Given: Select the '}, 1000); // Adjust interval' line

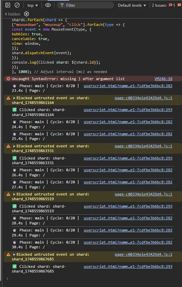Looking at the screenshot, I should pyautogui.click(x=59, y=72).
